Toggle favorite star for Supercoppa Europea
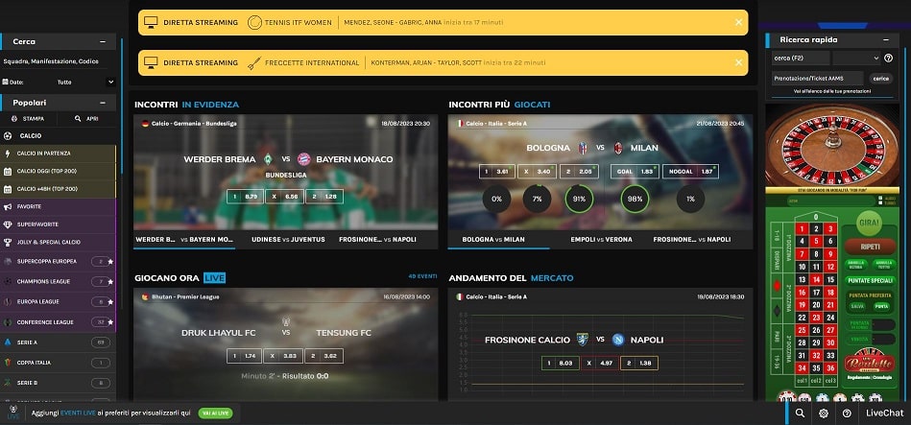The image size is (911, 425). pos(110,262)
